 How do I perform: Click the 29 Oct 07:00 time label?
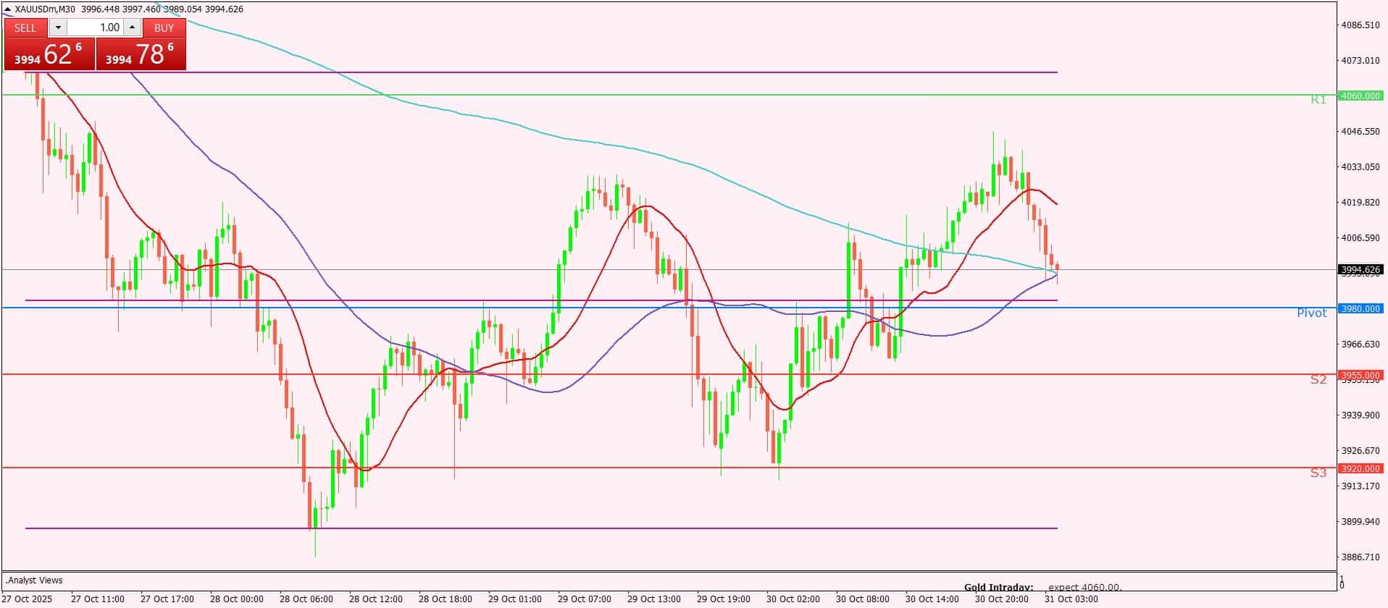(x=584, y=599)
